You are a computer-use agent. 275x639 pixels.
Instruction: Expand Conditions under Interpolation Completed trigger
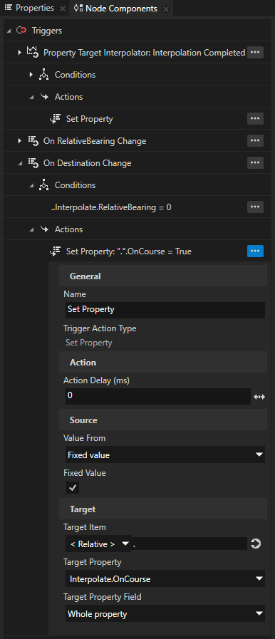coord(31,75)
